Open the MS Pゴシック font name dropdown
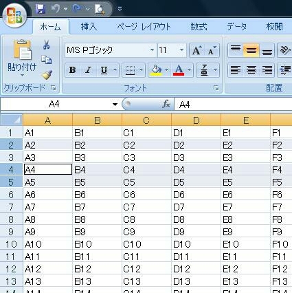The image size is (292, 293). point(152,50)
